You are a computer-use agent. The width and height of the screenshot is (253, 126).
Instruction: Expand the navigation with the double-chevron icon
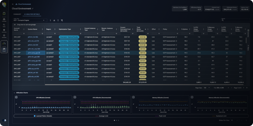point(13,4)
